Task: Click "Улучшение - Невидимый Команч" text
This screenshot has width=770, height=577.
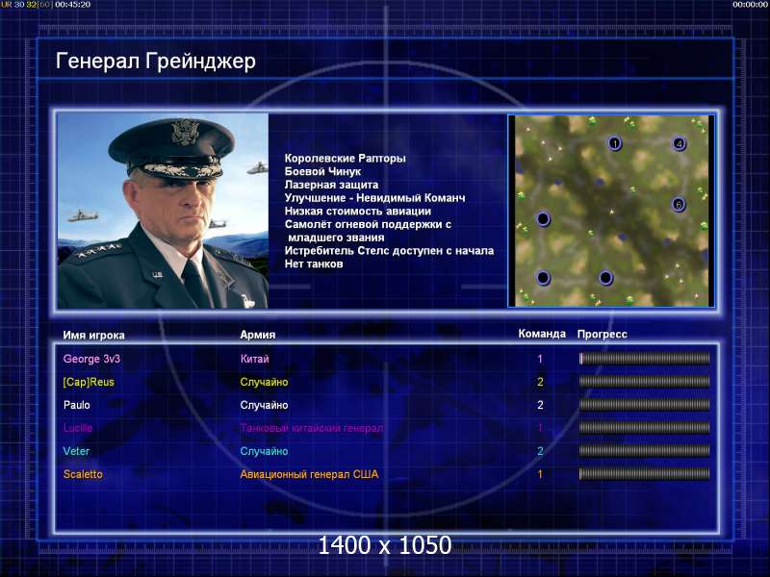Action: [374, 198]
